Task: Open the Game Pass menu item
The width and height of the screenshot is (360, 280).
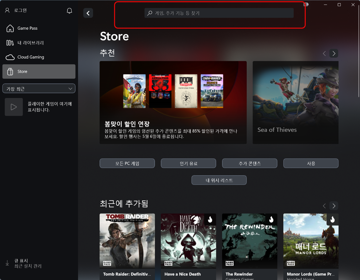Action: [39, 28]
